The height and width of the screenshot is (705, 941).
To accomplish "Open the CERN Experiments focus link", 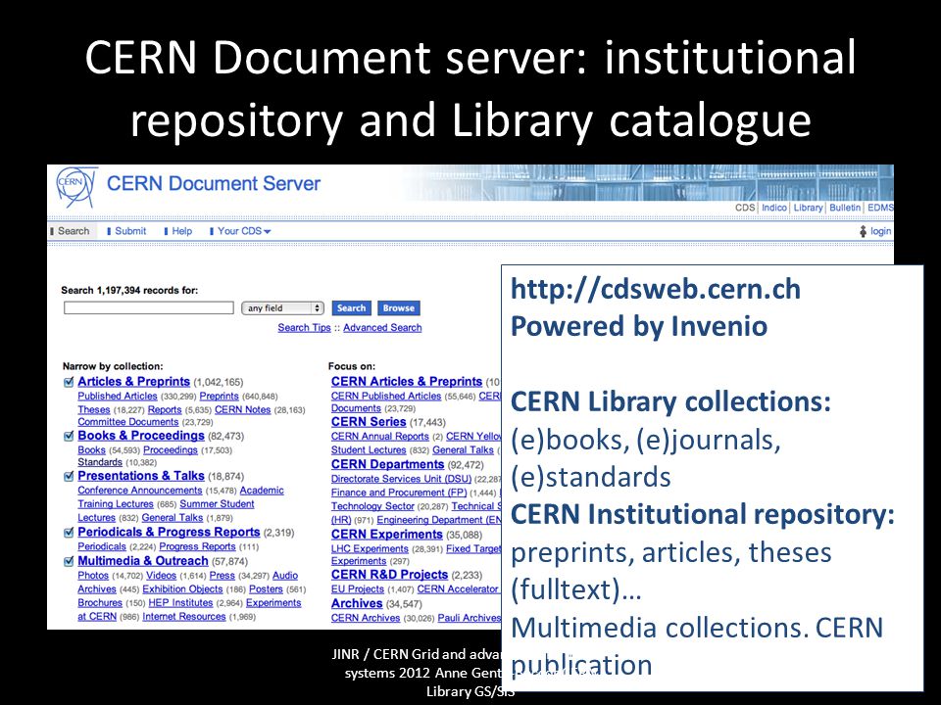I will [x=386, y=535].
